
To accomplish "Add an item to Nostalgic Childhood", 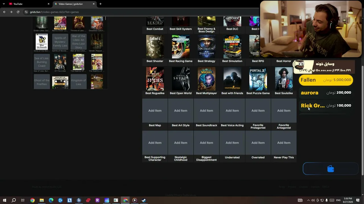I will tap(181, 143).
